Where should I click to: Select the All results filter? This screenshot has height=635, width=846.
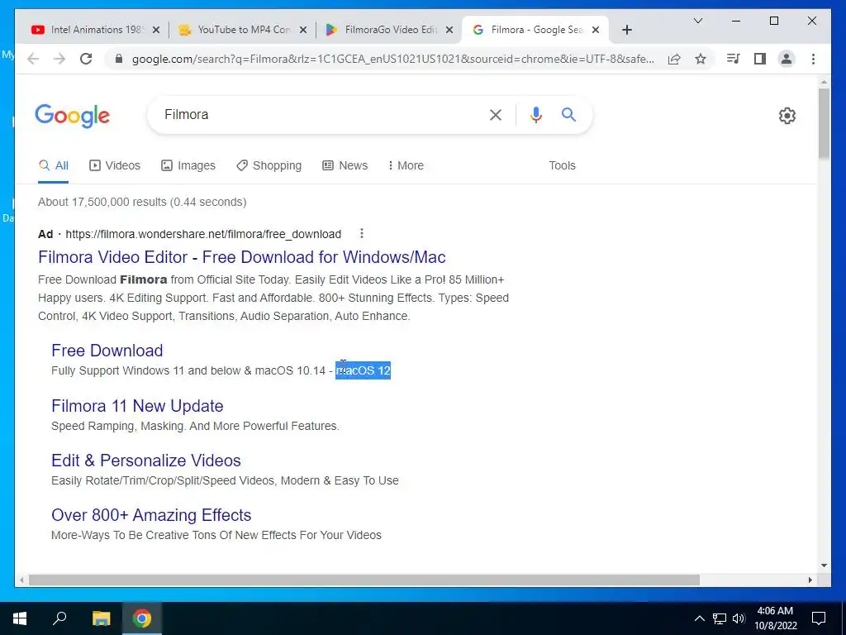54,165
